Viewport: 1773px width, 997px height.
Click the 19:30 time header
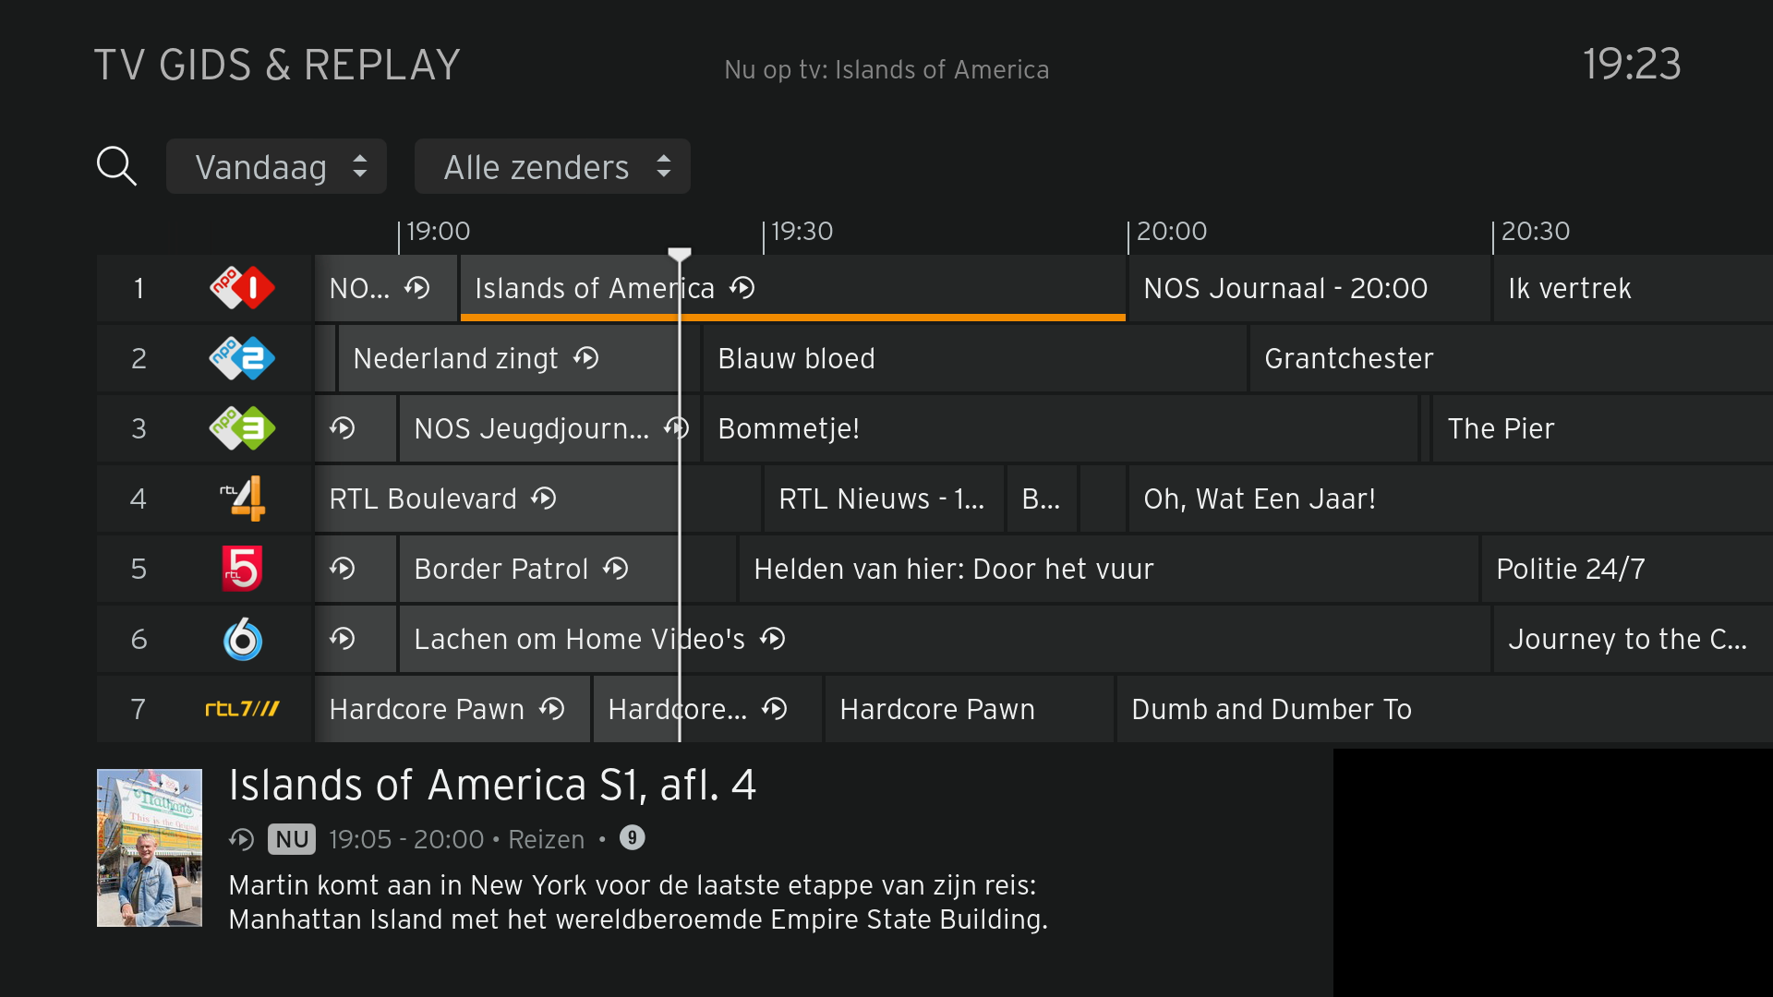tap(802, 231)
